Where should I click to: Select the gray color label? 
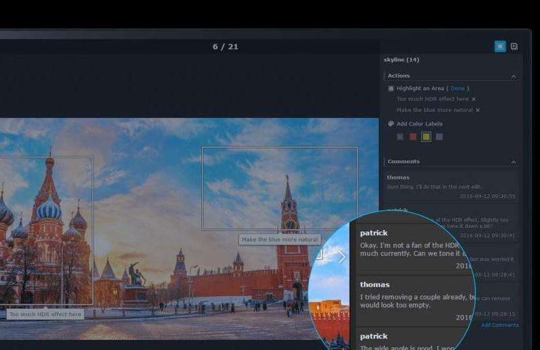(400, 137)
